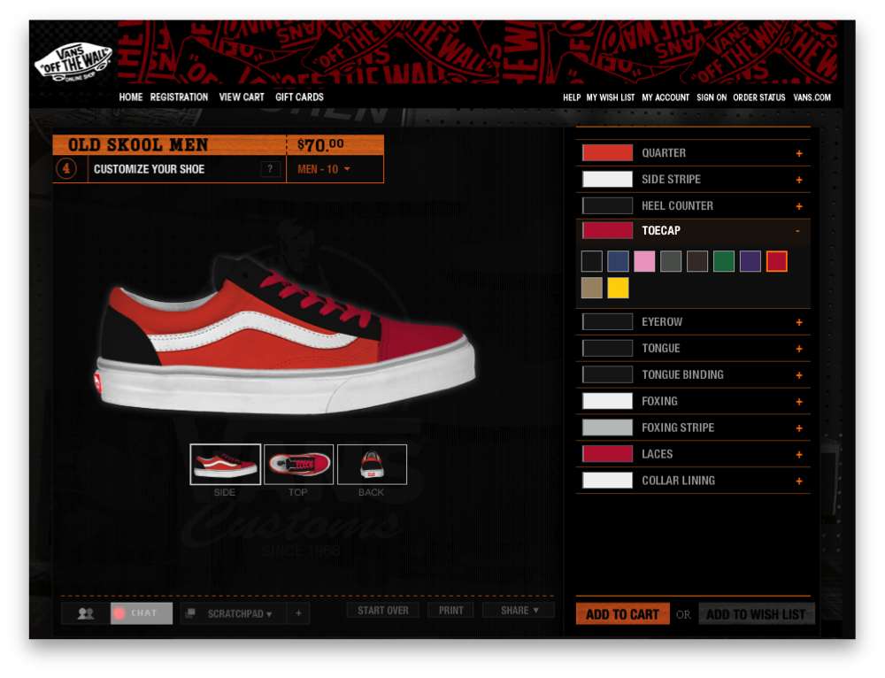Click the main shoe preview image
The width and height of the screenshot is (885, 678).
pos(287,336)
